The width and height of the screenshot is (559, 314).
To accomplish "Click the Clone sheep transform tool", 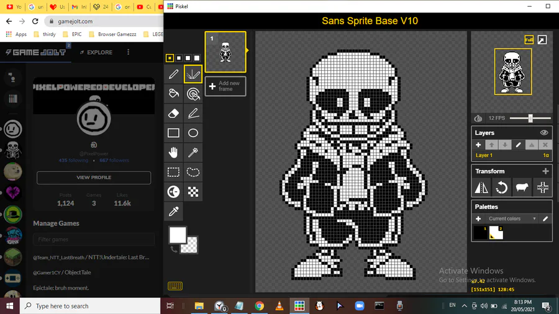I will coord(522,187).
